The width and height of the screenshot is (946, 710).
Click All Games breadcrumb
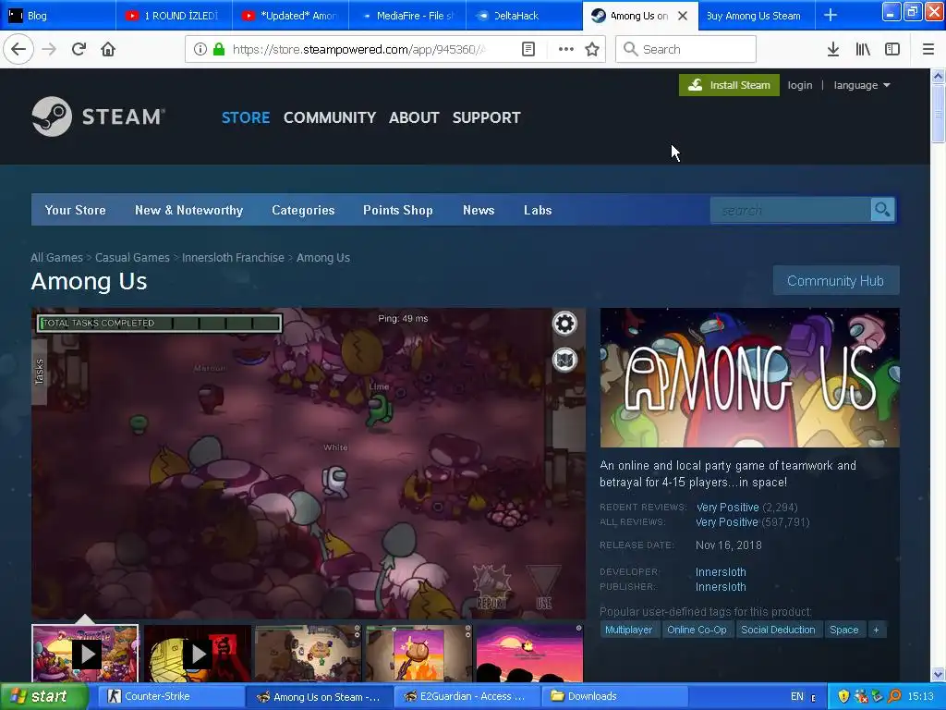[x=56, y=258]
